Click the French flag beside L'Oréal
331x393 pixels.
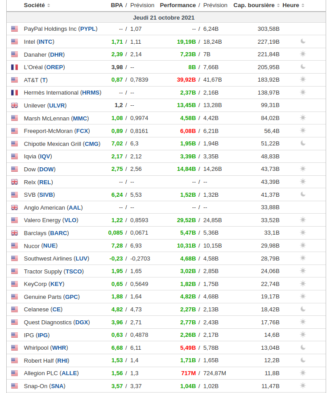coord(15,67)
